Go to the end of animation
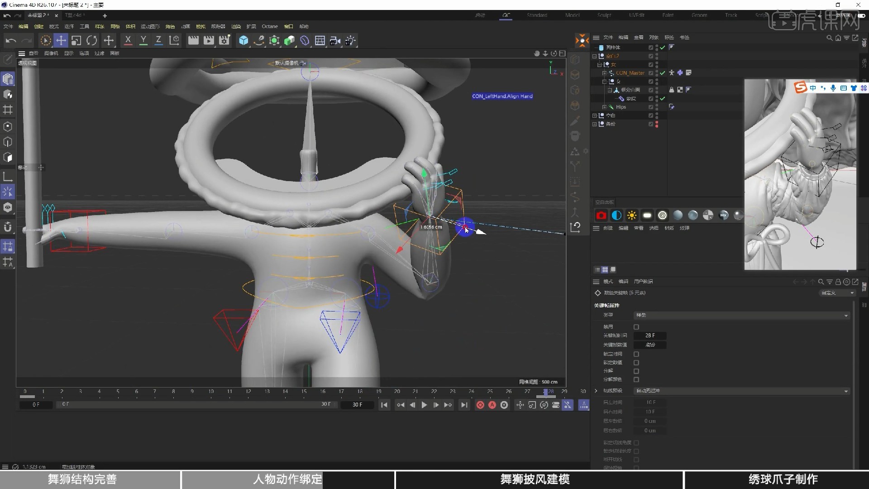The image size is (869, 489). tap(464, 405)
